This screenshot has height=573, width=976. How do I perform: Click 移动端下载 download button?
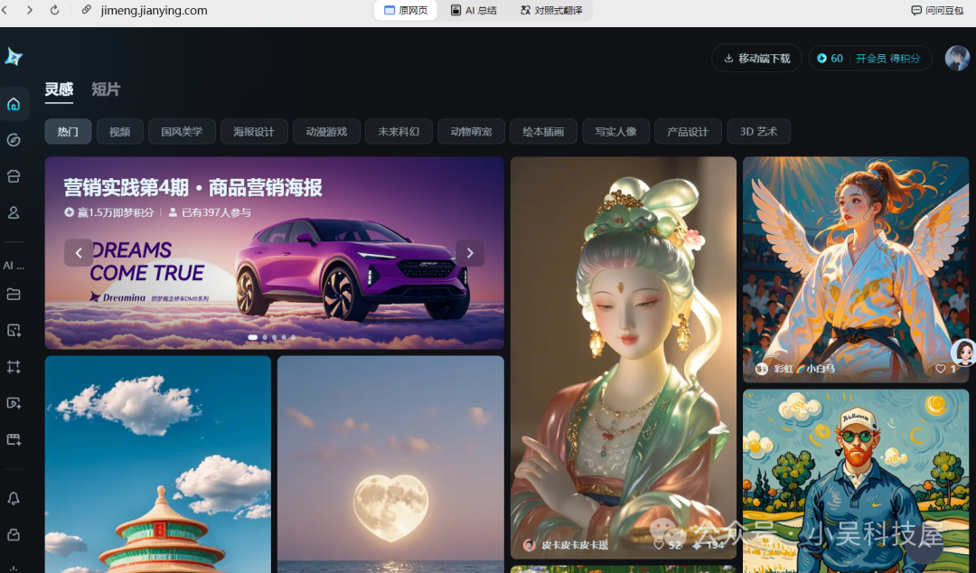tap(756, 58)
